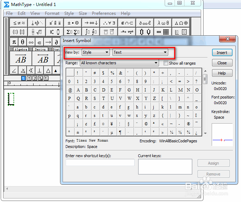Open the View menu
Screen dimensions: 241x202
[35, 13]
